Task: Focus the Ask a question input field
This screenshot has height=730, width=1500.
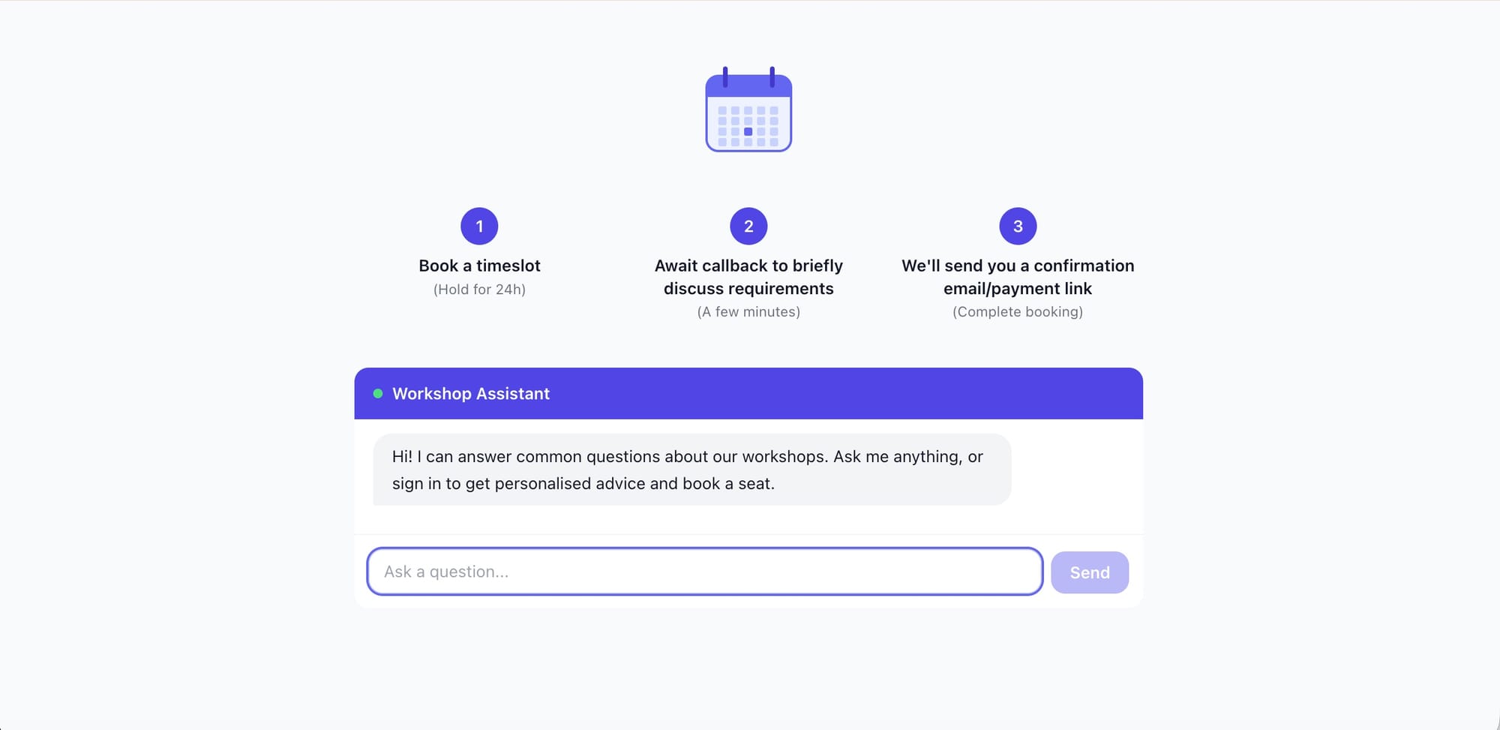Action: tap(705, 572)
